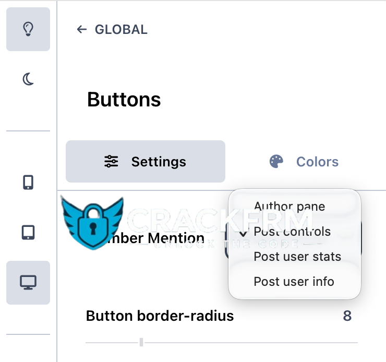Image resolution: width=386 pixels, height=362 pixels.
Task: Choose Post user info from the list
Action: pyautogui.click(x=294, y=282)
